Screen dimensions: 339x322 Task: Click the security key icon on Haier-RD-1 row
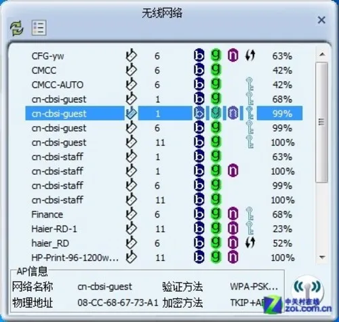250,228
